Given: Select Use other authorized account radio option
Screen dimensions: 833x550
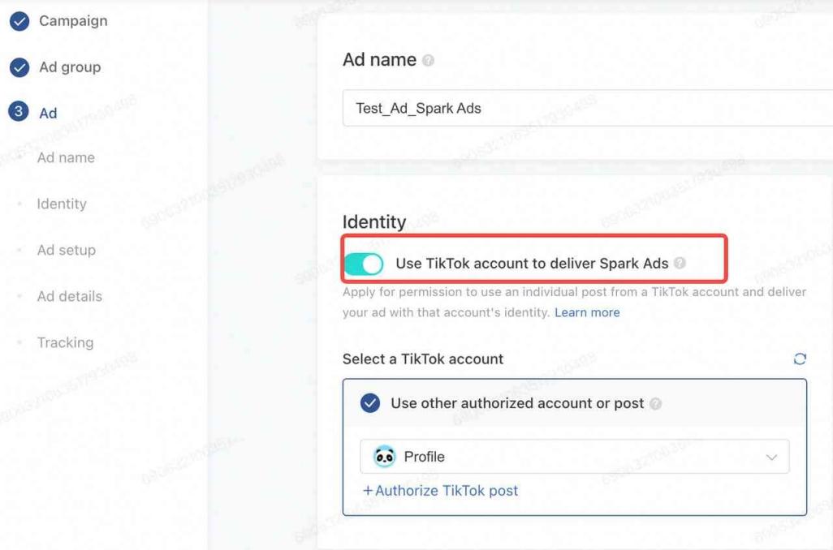Looking at the screenshot, I should click(x=370, y=403).
